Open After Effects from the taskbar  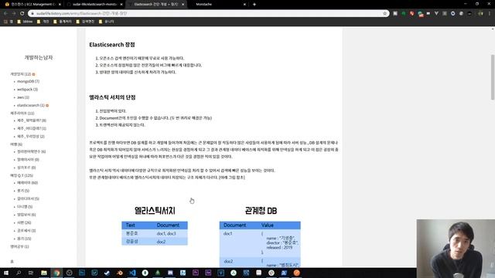click(208, 273)
